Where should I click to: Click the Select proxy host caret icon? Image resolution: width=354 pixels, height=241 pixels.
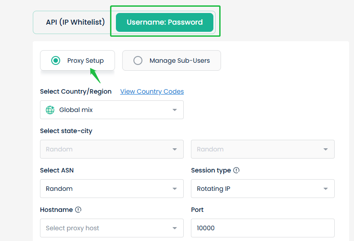(174, 228)
